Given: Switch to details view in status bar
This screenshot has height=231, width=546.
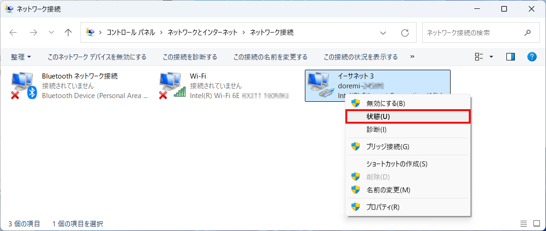Looking at the screenshot, I should point(524,224).
